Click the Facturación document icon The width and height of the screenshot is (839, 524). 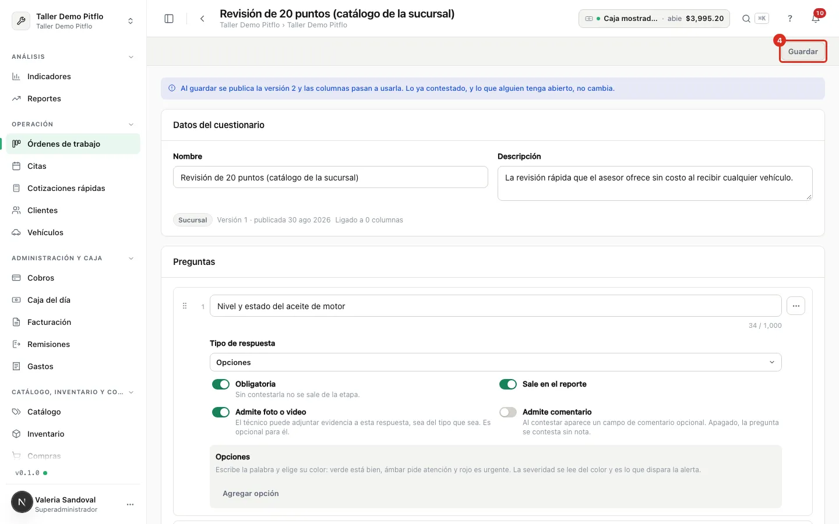16,322
